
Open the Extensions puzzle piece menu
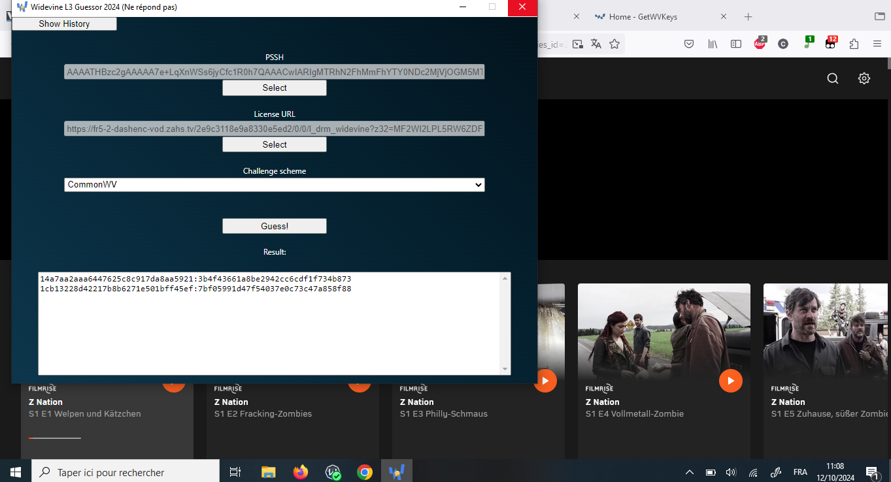[854, 44]
